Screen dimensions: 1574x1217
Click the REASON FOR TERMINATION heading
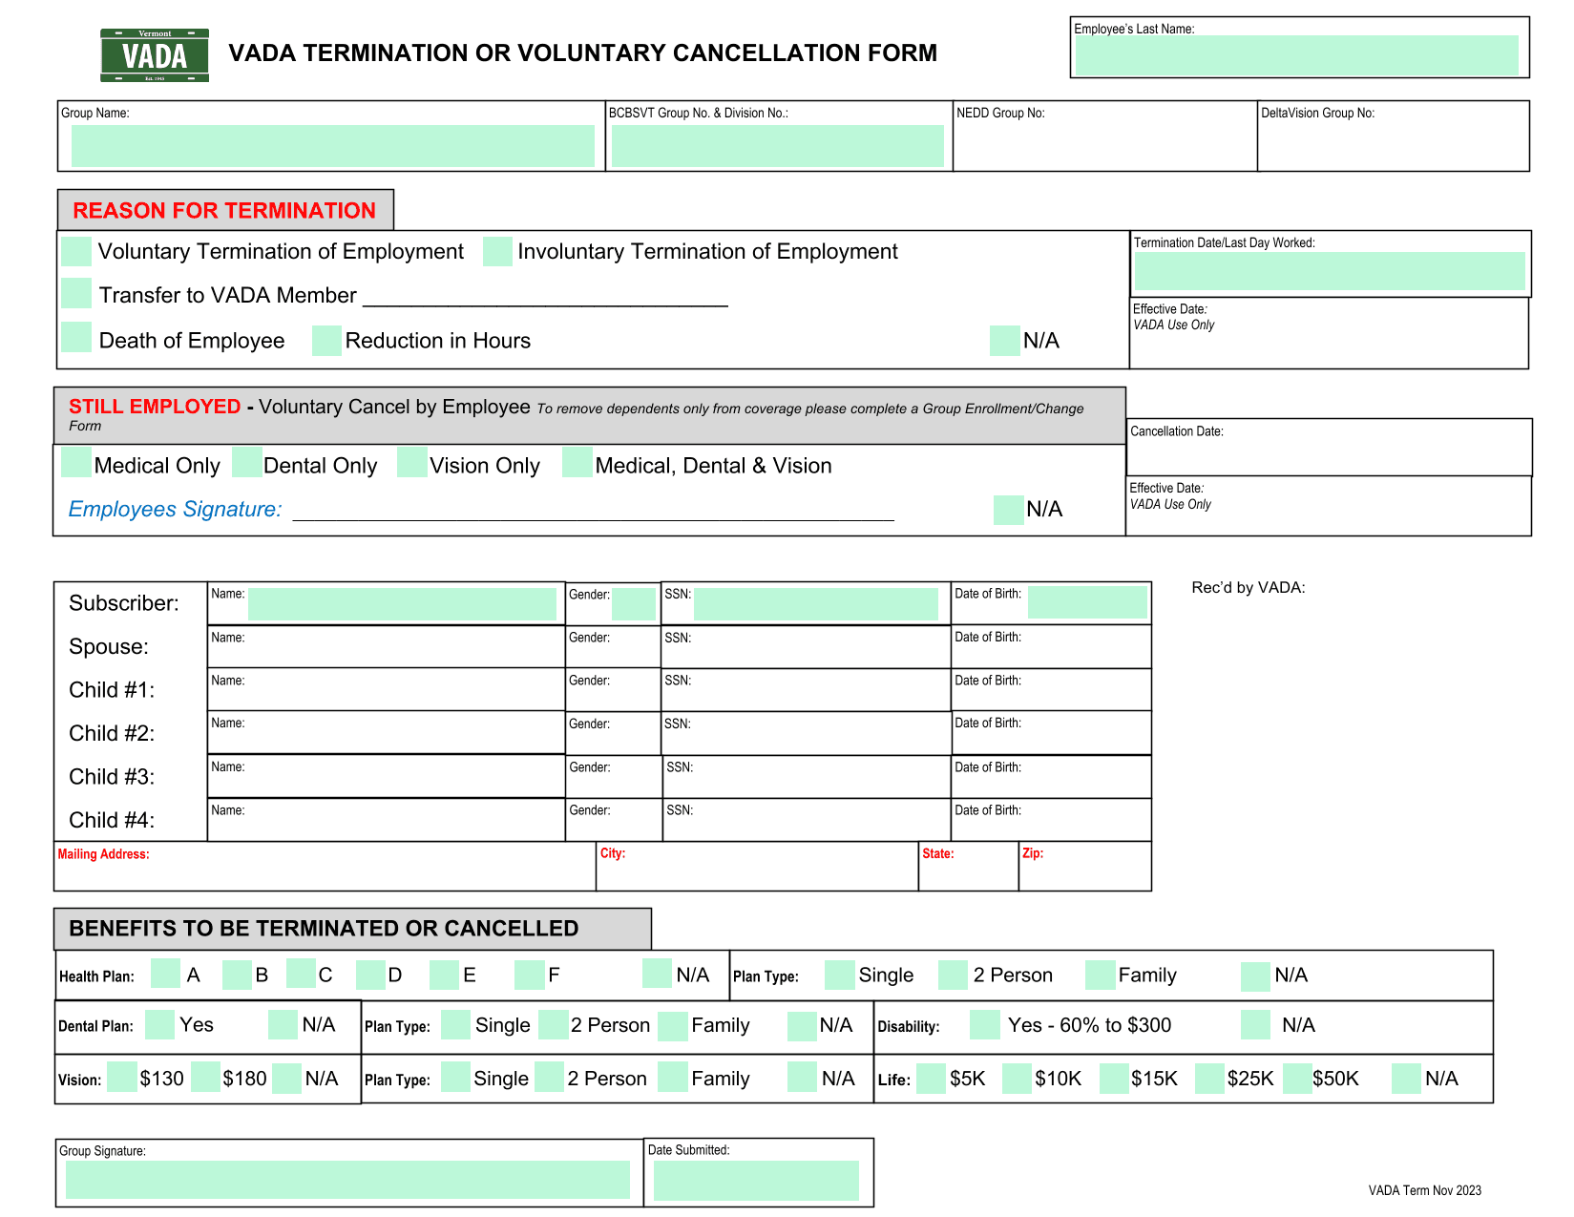[x=224, y=211]
